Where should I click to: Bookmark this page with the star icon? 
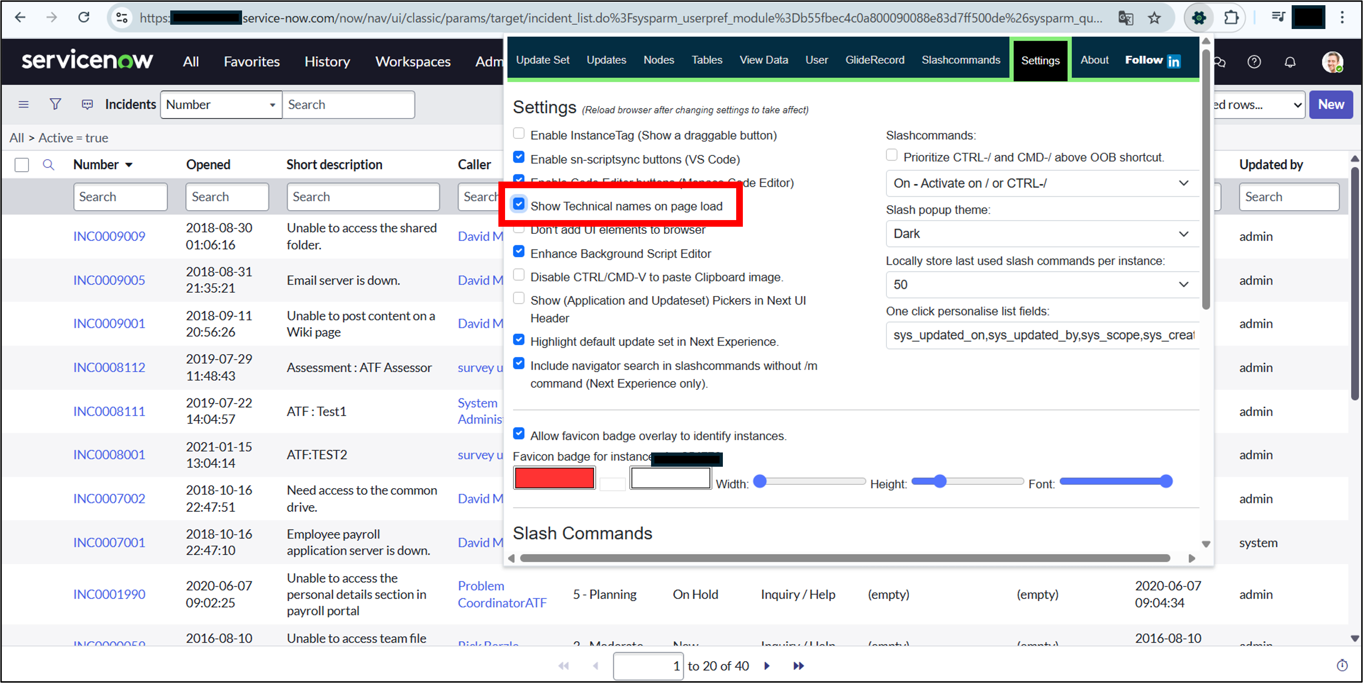pos(1154,18)
